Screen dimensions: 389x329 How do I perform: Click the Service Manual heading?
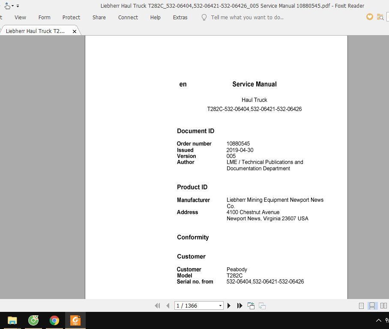coord(254,84)
